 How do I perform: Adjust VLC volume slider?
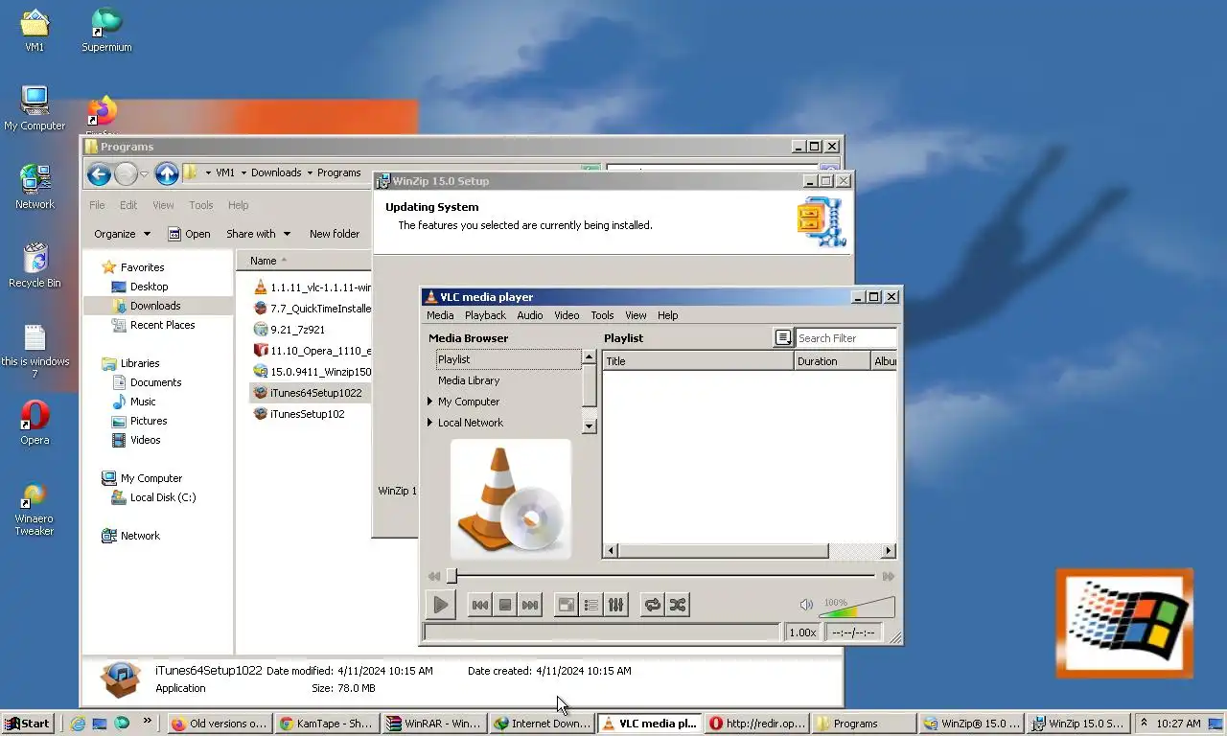(x=857, y=608)
